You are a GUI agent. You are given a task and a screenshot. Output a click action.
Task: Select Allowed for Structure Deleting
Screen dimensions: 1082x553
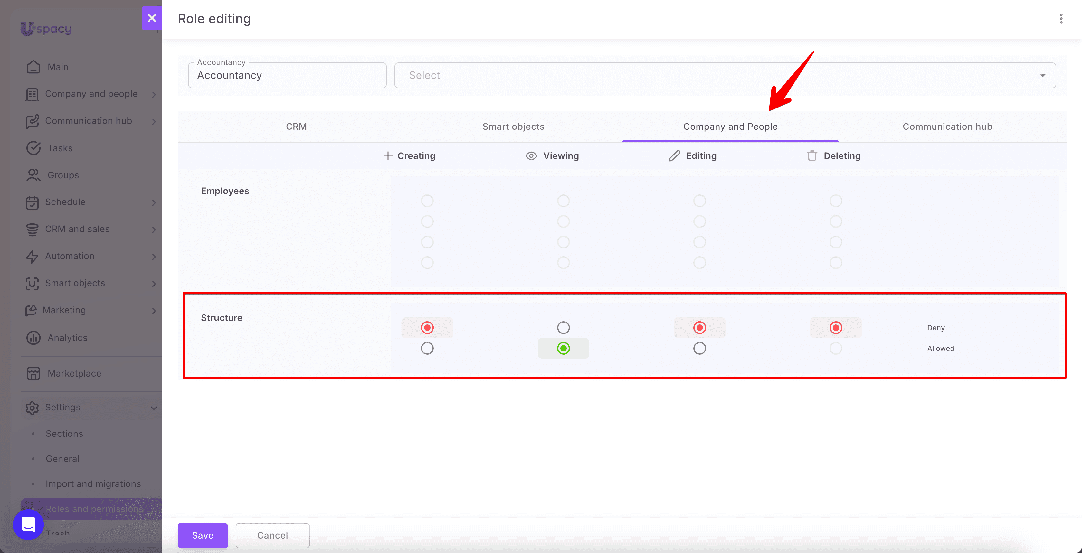coord(835,348)
